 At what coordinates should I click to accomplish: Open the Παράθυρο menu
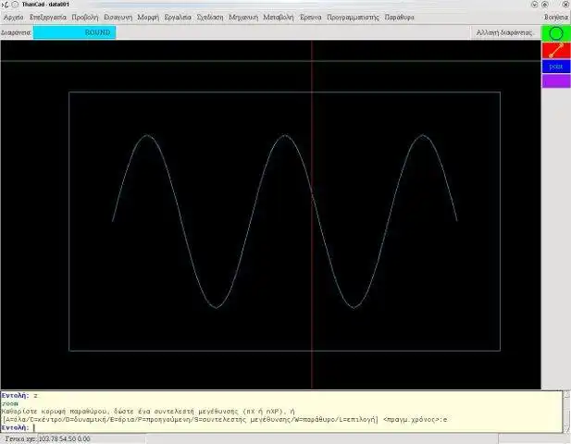pyautogui.click(x=399, y=17)
